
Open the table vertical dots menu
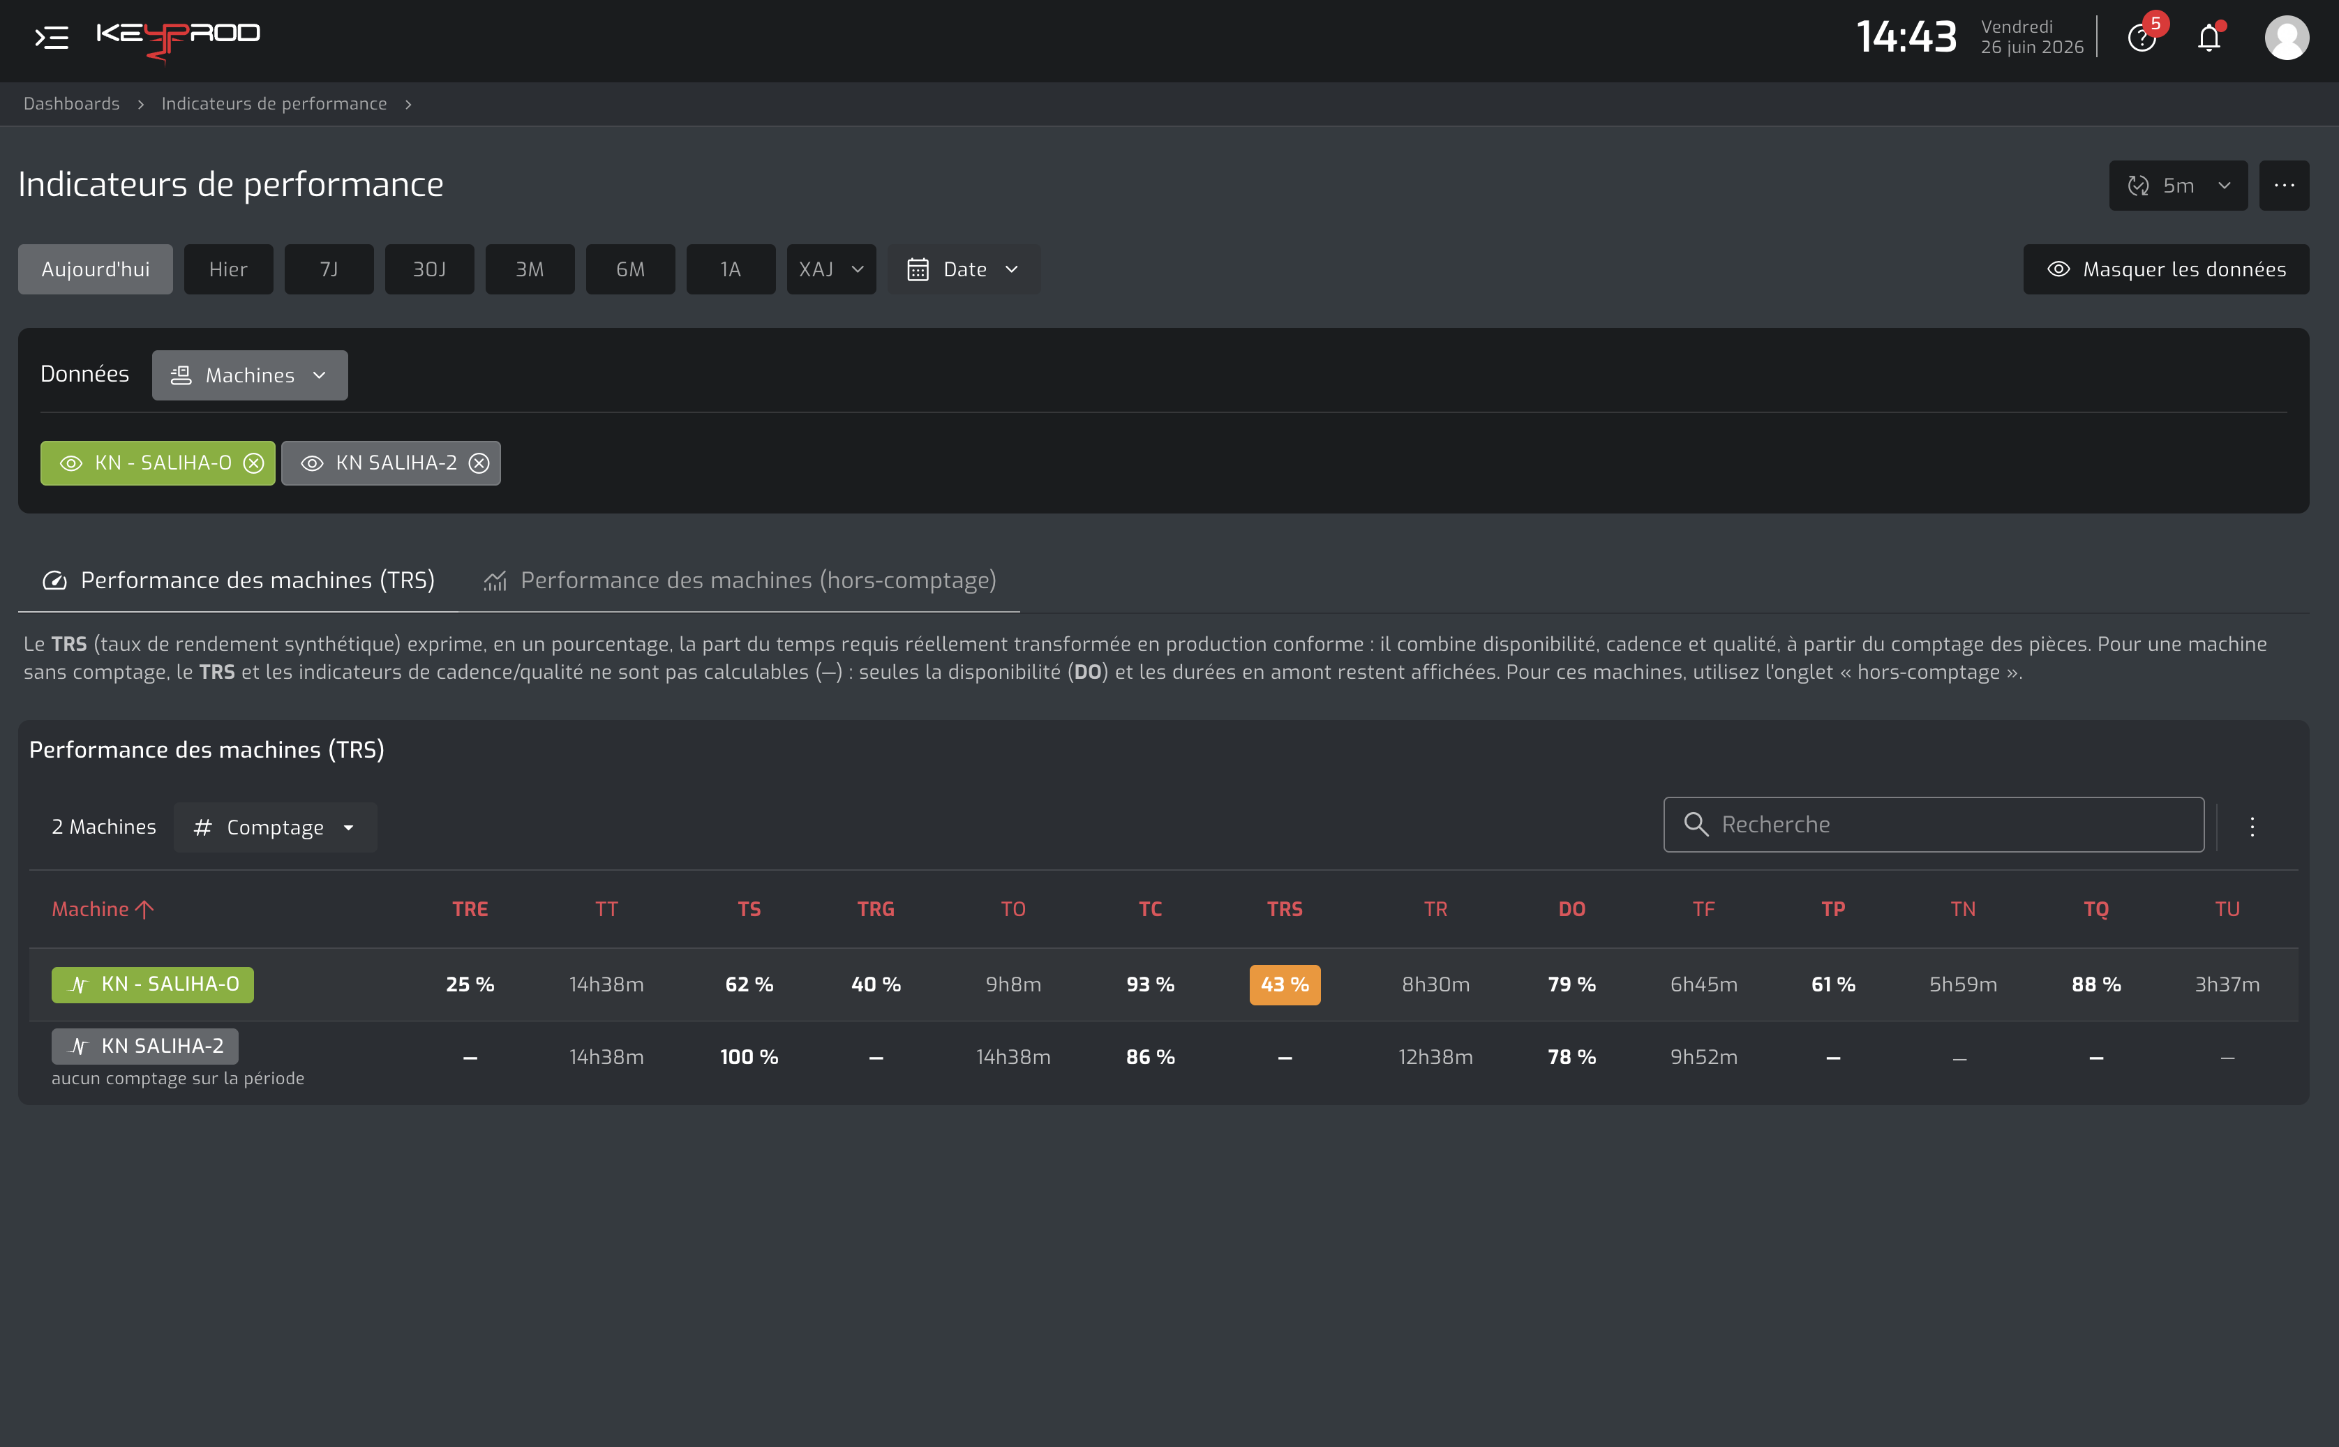pos(2252,826)
